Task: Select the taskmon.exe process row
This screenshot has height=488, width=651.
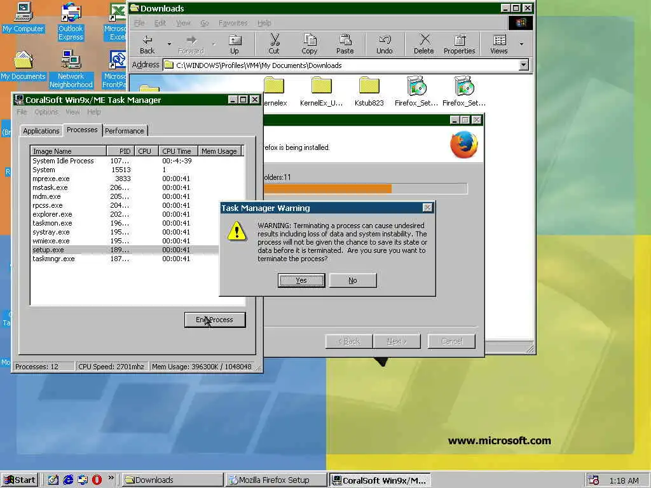Action: pos(125,223)
